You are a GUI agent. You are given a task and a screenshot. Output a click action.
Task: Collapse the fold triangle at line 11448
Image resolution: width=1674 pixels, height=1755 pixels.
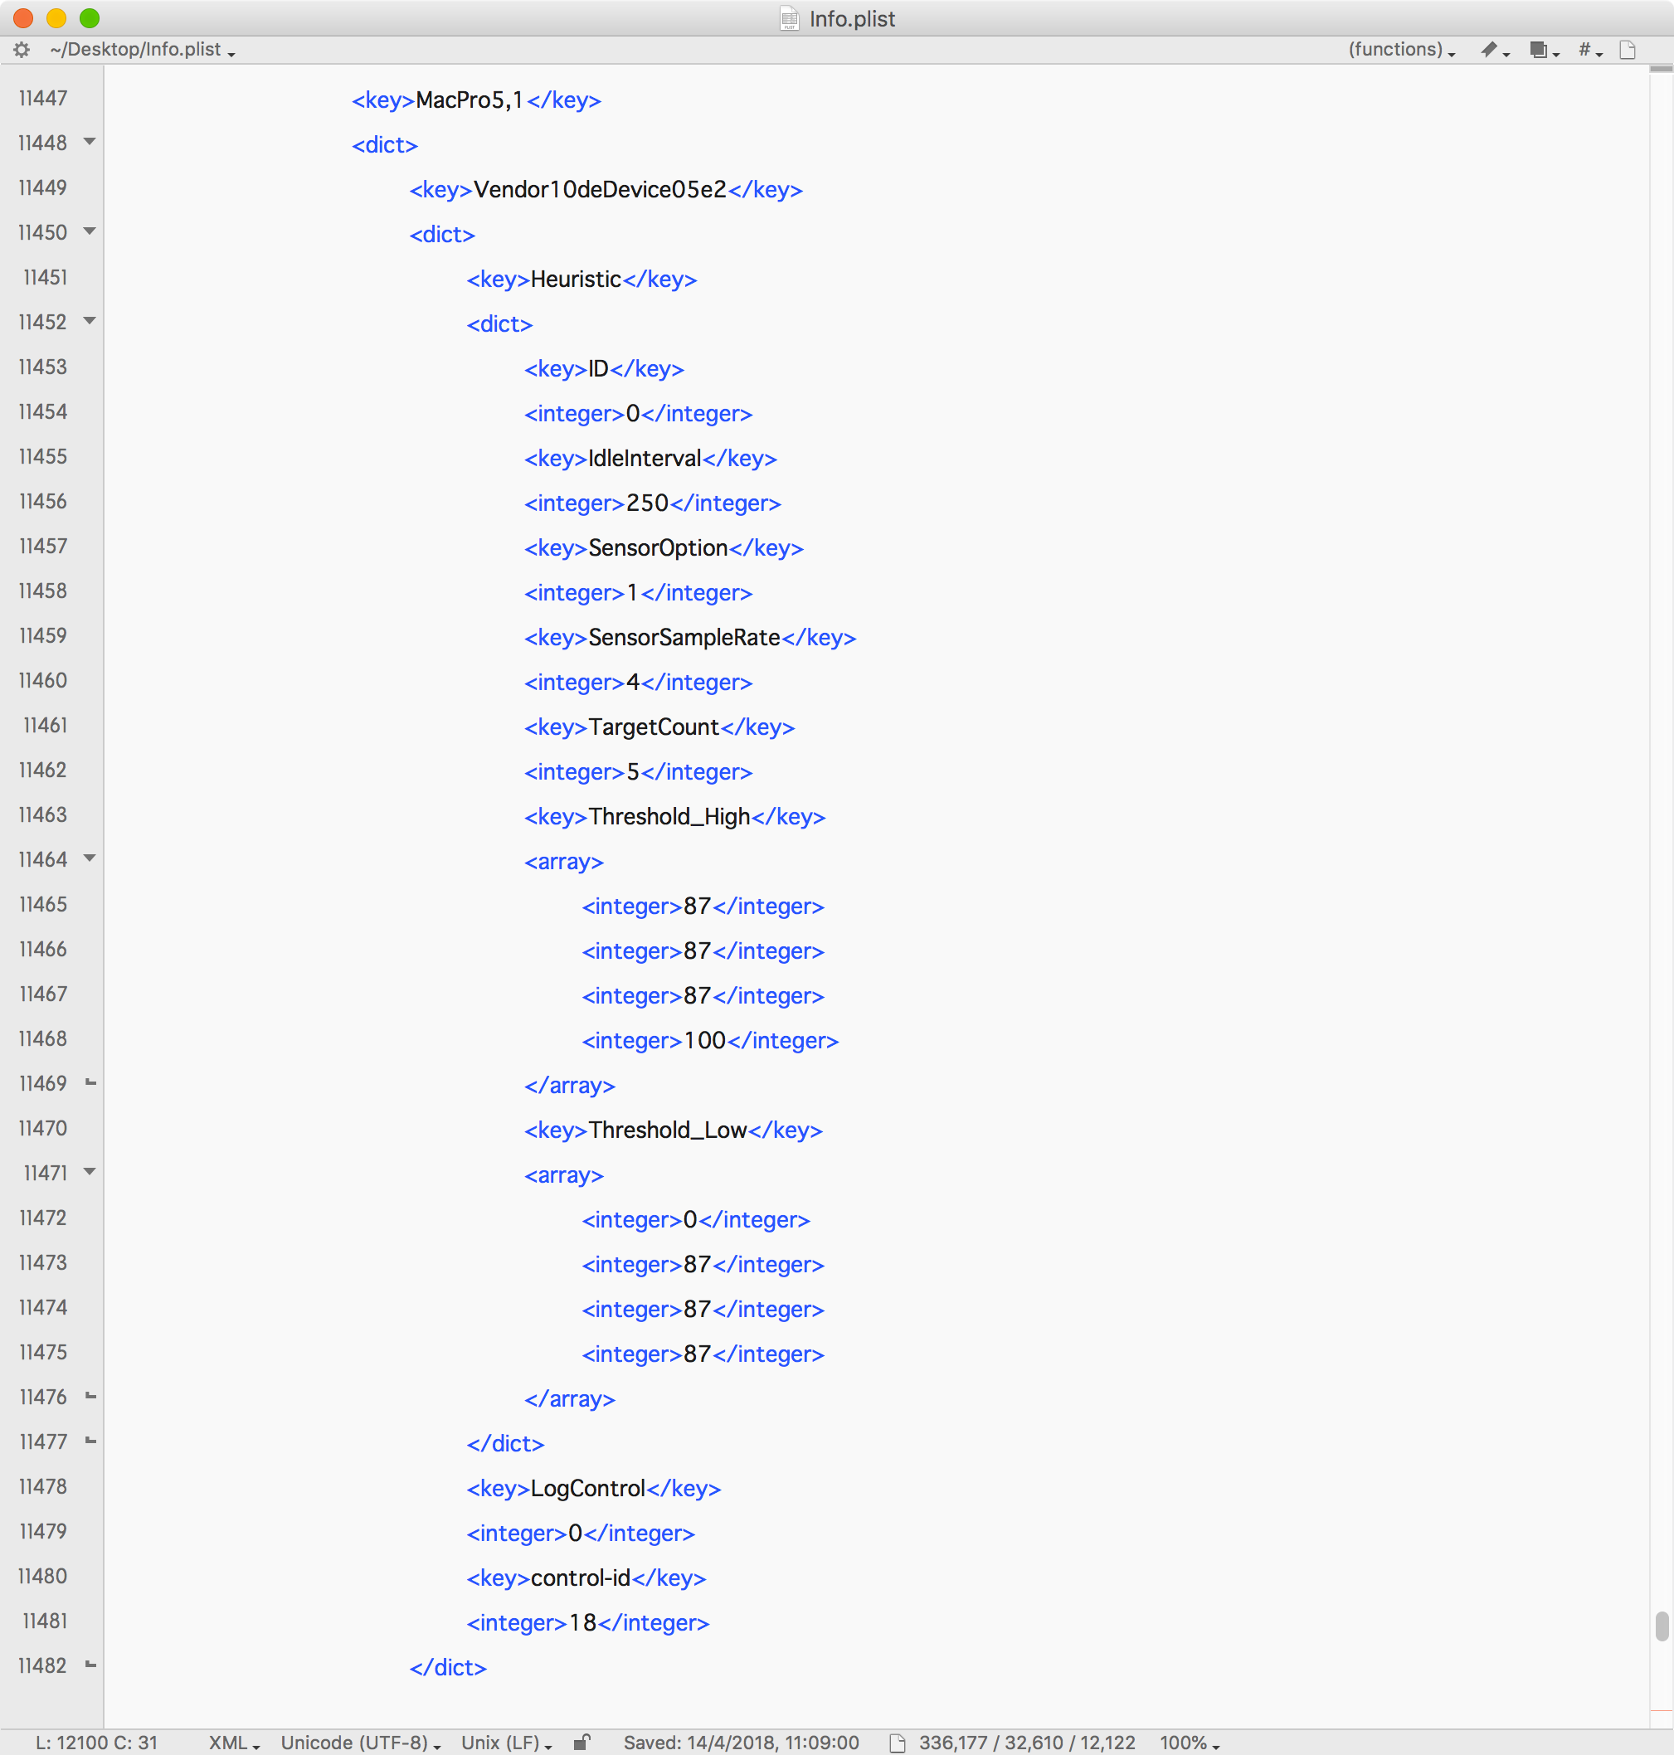click(90, 142)
